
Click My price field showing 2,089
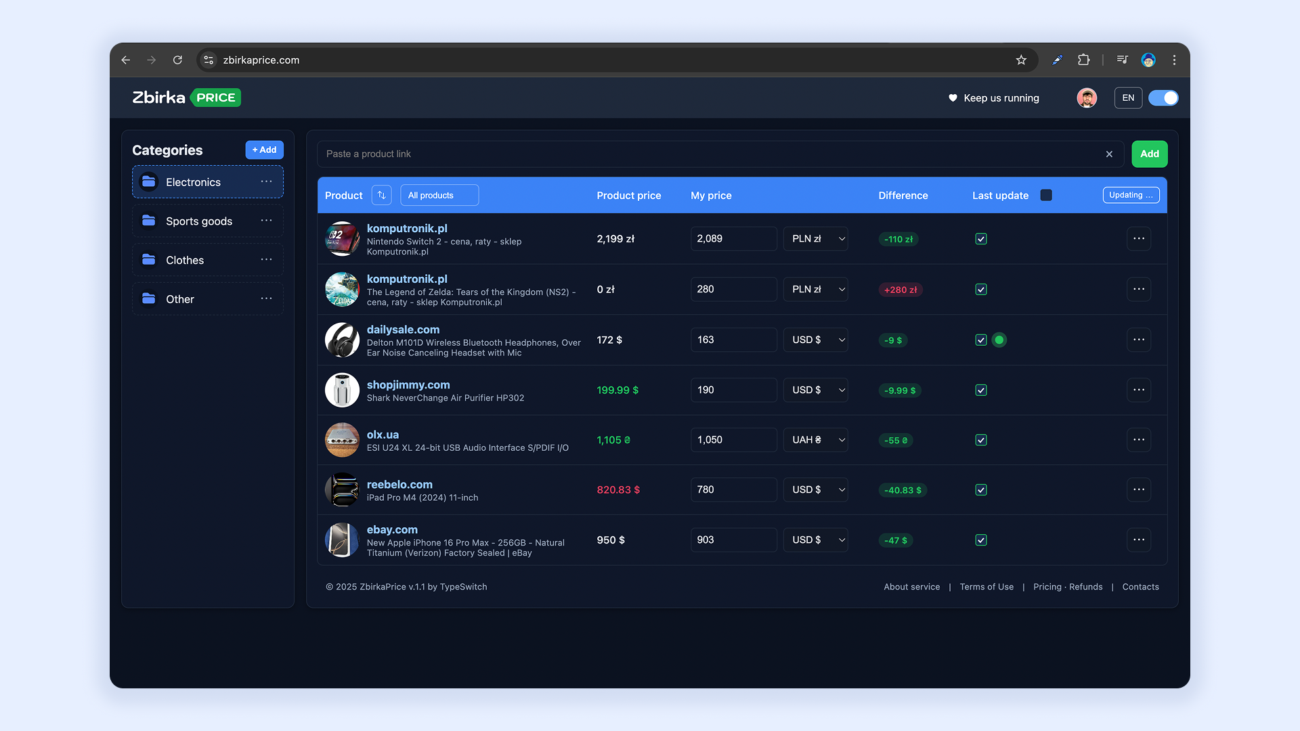(x=733, y=239)
